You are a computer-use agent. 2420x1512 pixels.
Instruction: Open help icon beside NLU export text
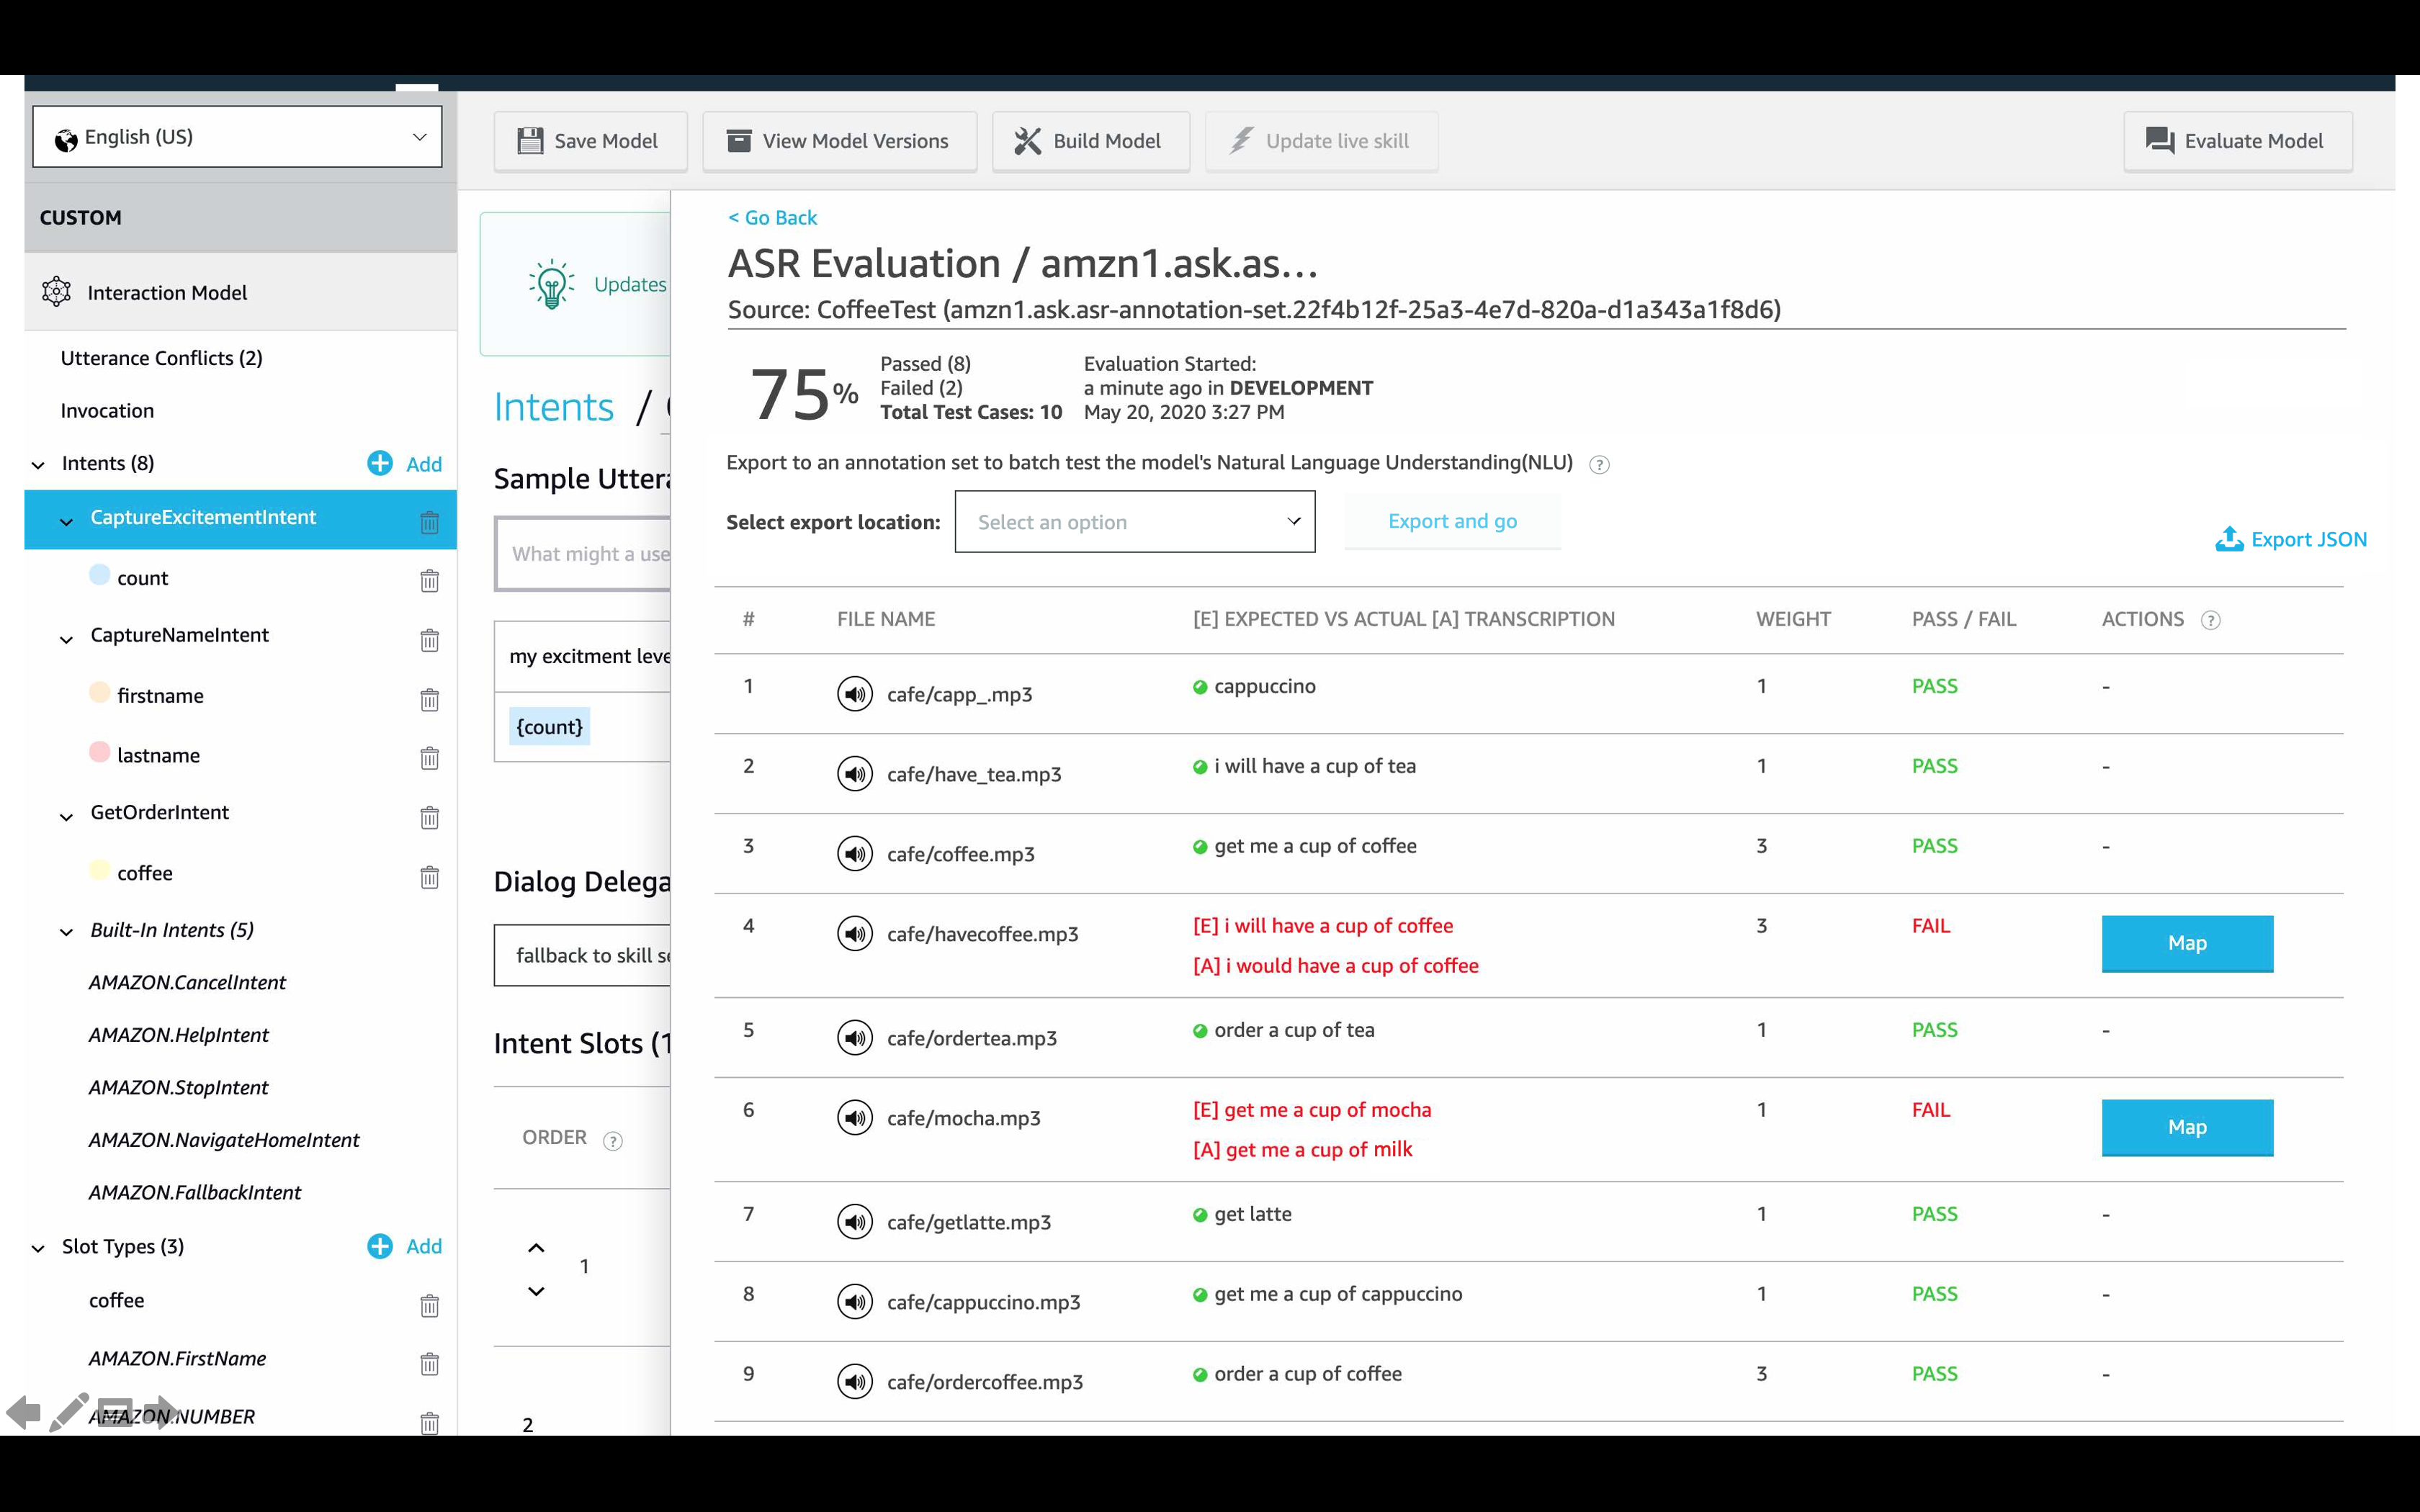pos(1599,464)
